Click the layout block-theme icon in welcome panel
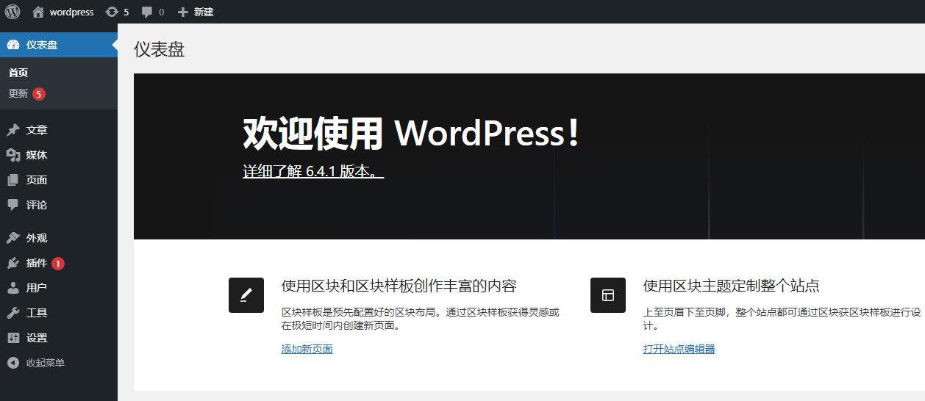Image resolution: width=925 pixels, height=401 pixels. coord(608,295)
